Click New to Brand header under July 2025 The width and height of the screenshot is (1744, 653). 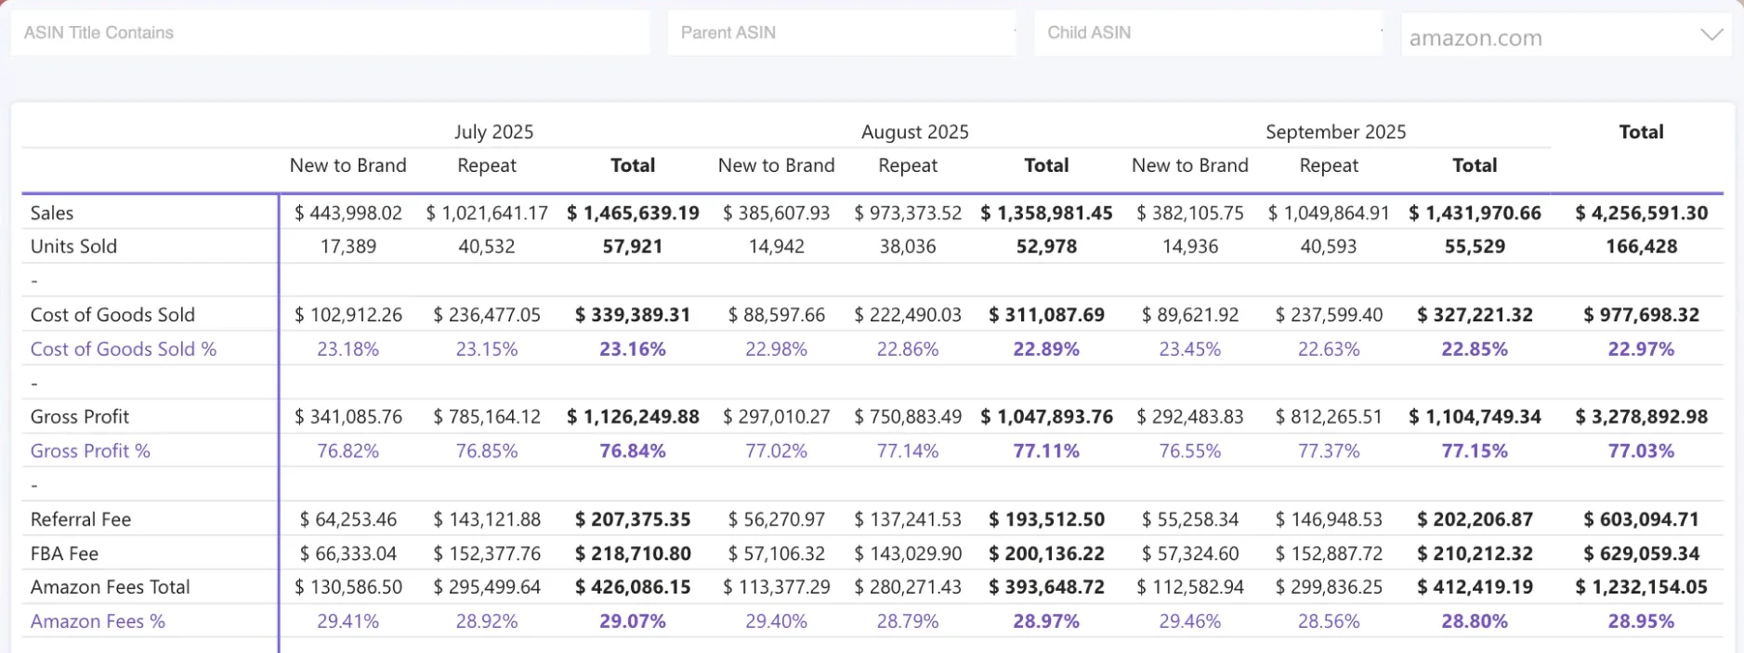pyautogui.click(x=348, y=165)
